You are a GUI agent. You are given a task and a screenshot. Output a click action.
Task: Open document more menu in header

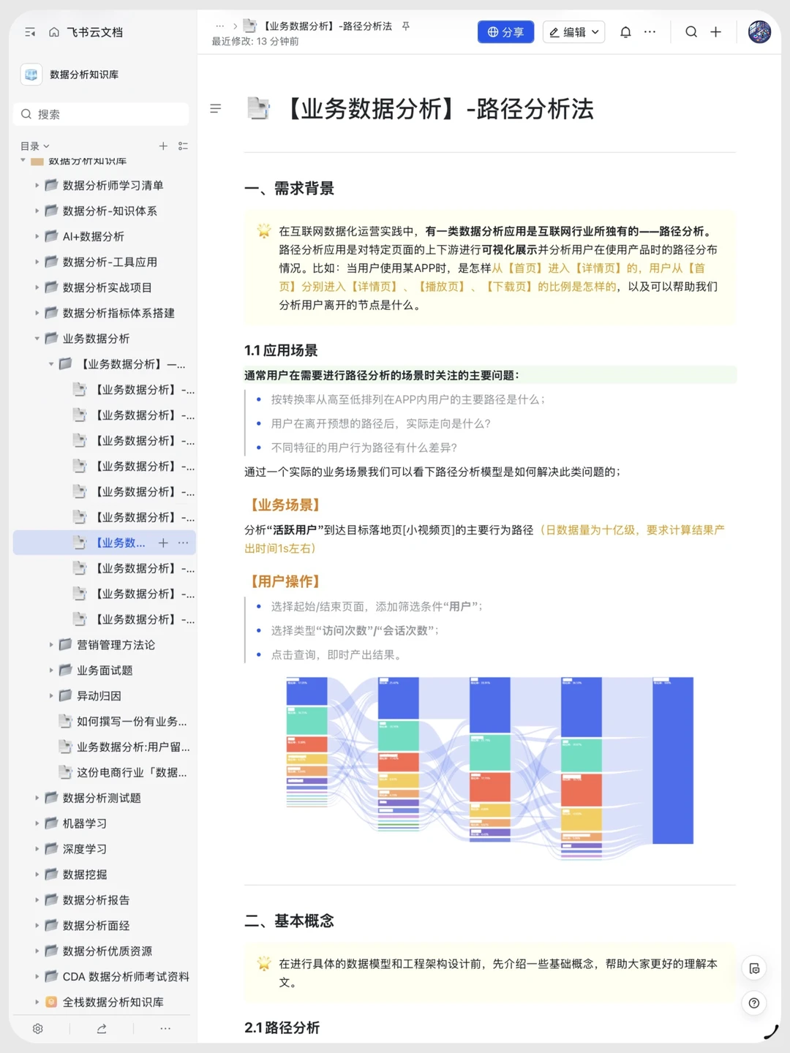coord(650,32)
